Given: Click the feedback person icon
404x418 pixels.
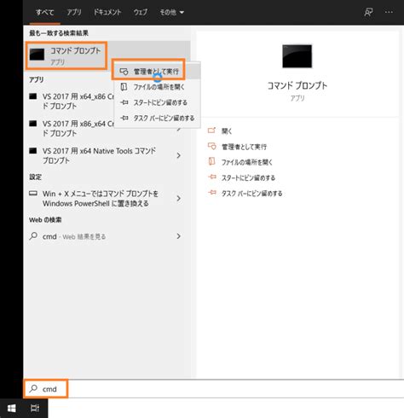Looking at the screenshot, I should tap(368, 12).
